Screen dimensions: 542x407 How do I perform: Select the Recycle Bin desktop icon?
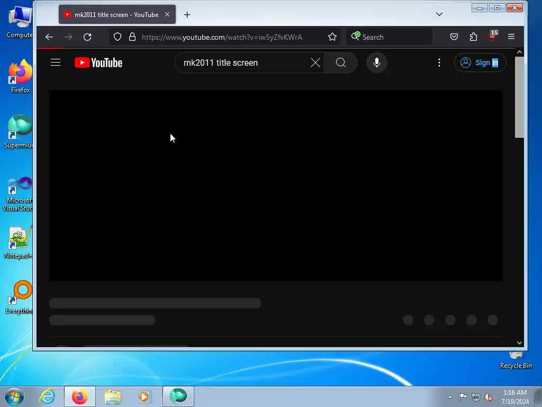click(516, 360)
